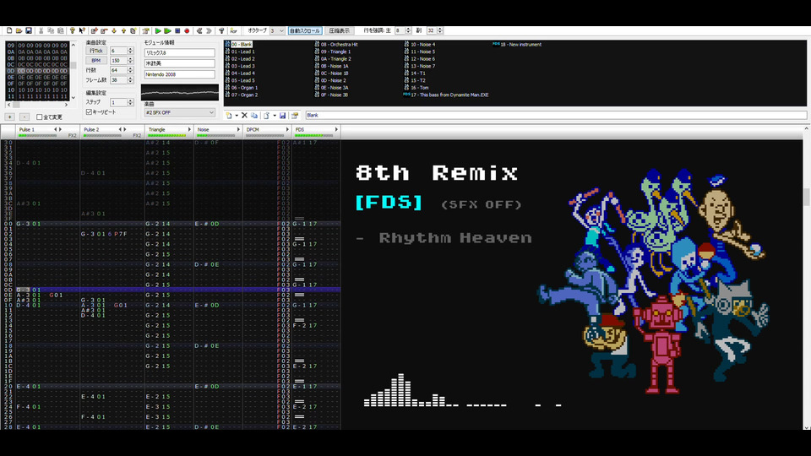
Task: Cut selection using scissors icon
Action: 41,31
